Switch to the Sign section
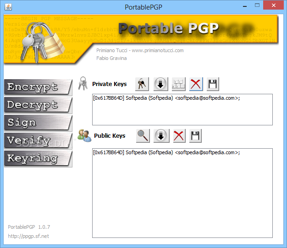Viewport: 287px width, 248px height. (38, 123)
